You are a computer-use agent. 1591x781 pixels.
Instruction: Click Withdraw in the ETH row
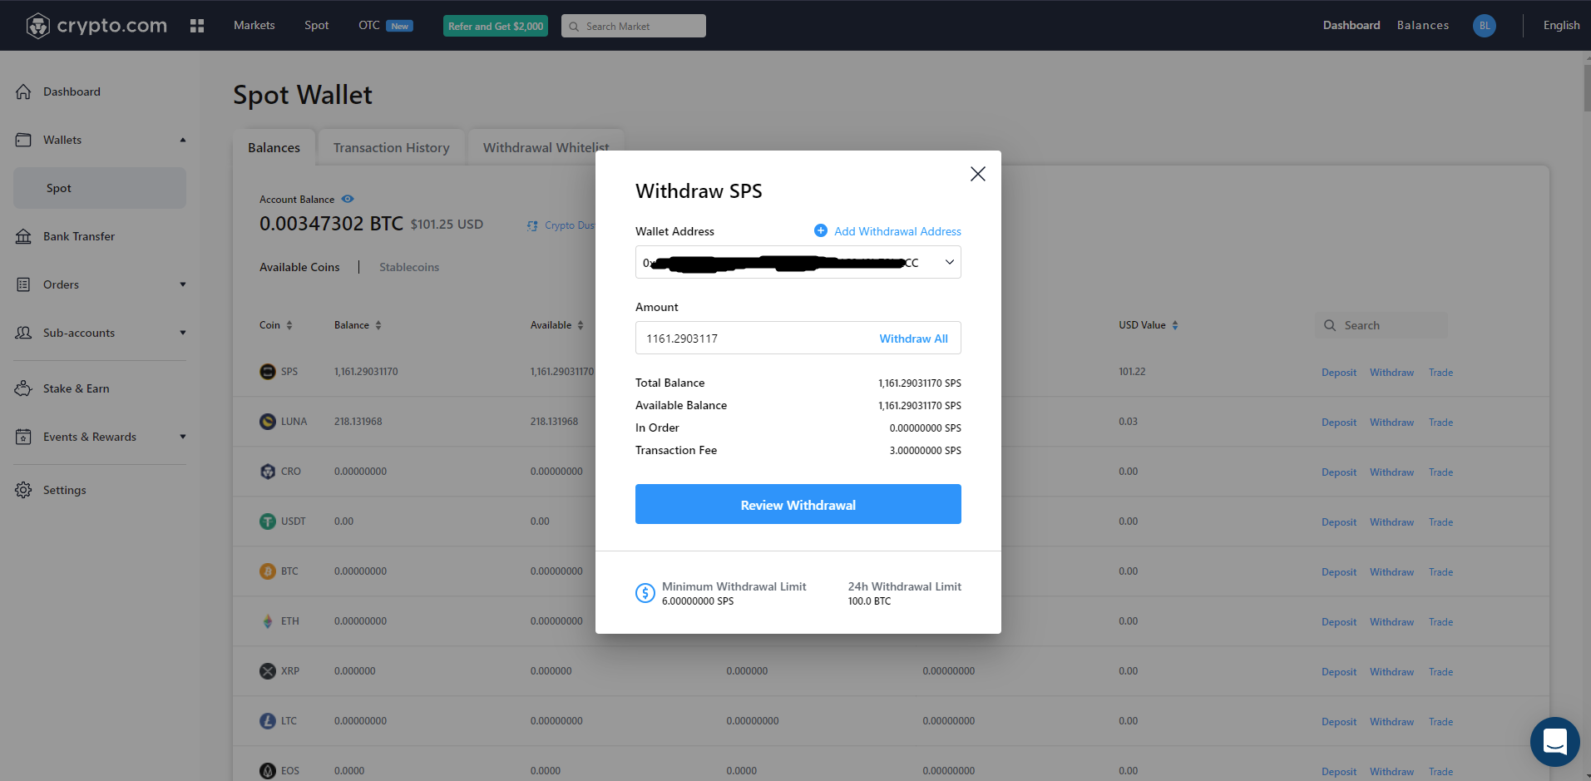coord(1391,622)
